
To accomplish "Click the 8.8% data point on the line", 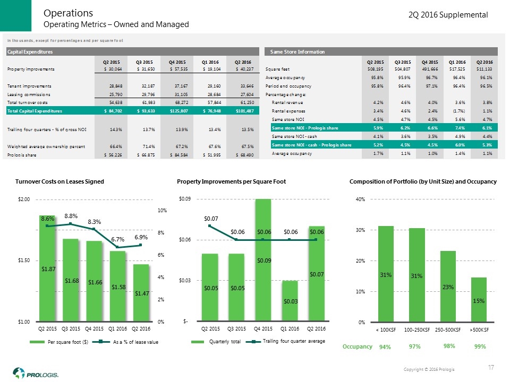I will pyautogui.click(x=71, y=224).
